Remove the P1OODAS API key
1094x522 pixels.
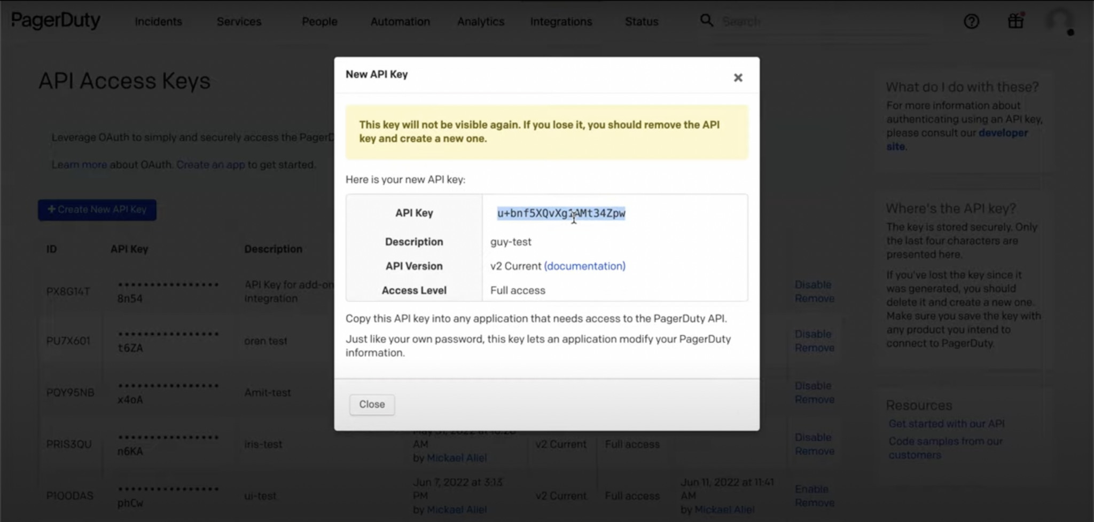coord(814,503)
